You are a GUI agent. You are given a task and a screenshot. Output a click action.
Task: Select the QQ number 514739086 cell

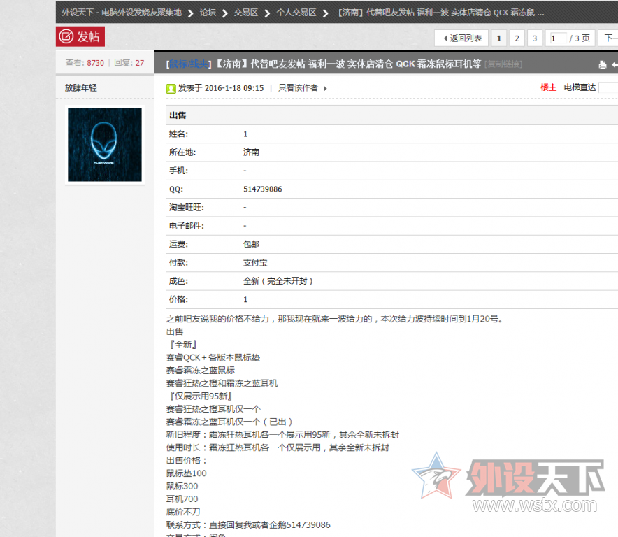(x=262, y=189)
